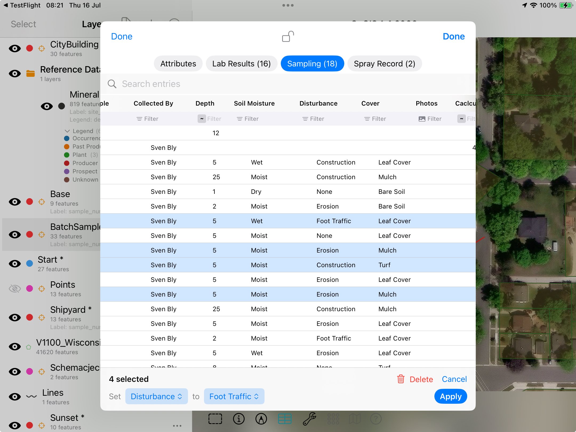Screen dimensions: 576x432
Task: Tap Schemacjec layer crosshair icon
Action: tap(42, 371)
